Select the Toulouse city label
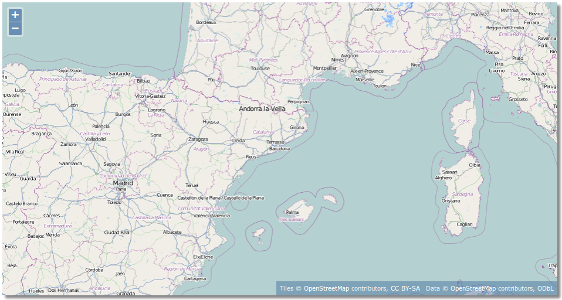Image resolution: width=562 pixels, height=300 pixels. (260, 68)
